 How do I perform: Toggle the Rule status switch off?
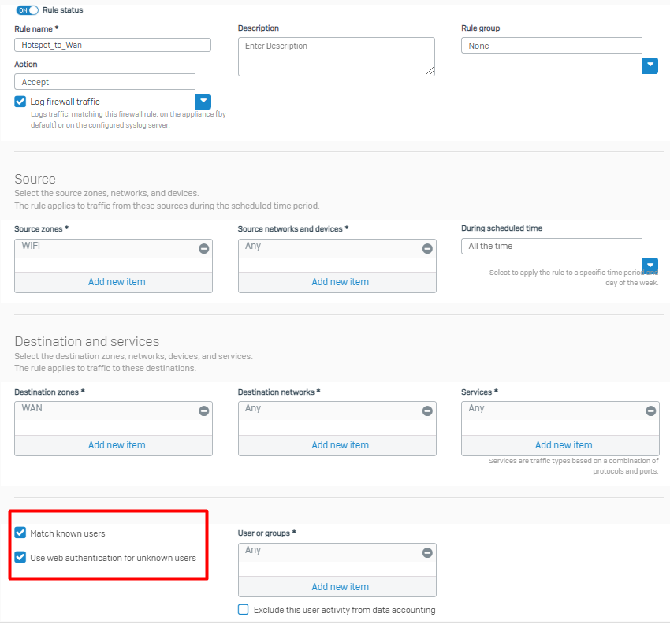point(28,10)
